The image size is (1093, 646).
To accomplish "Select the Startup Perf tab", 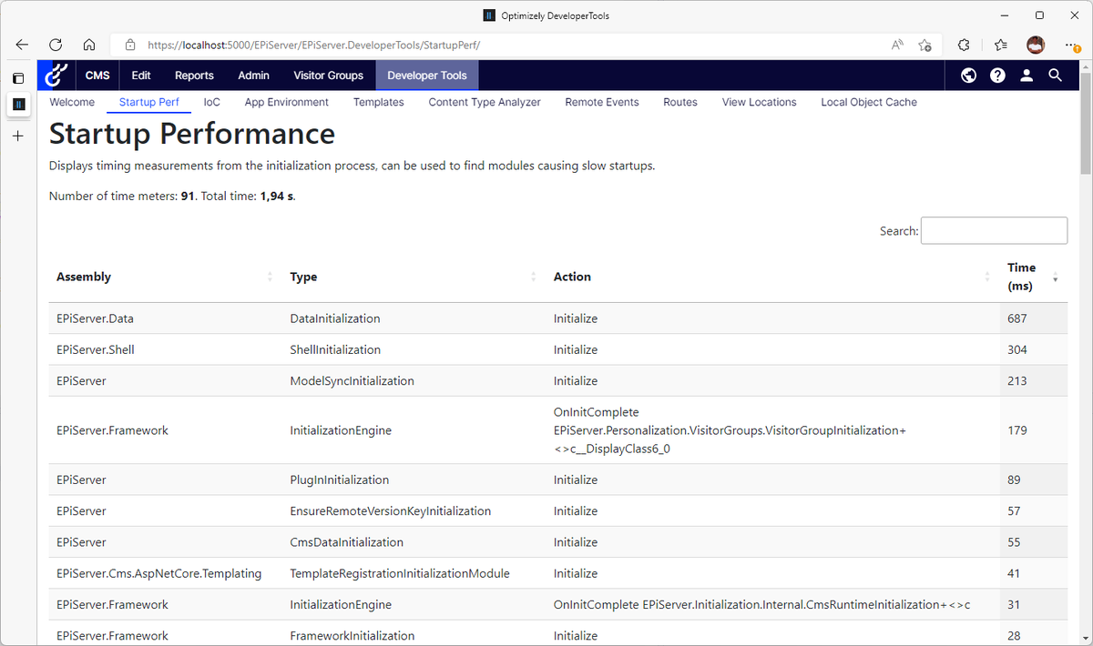I will [x=149, y=102].
